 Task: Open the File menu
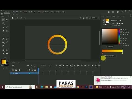coord(14,12)
